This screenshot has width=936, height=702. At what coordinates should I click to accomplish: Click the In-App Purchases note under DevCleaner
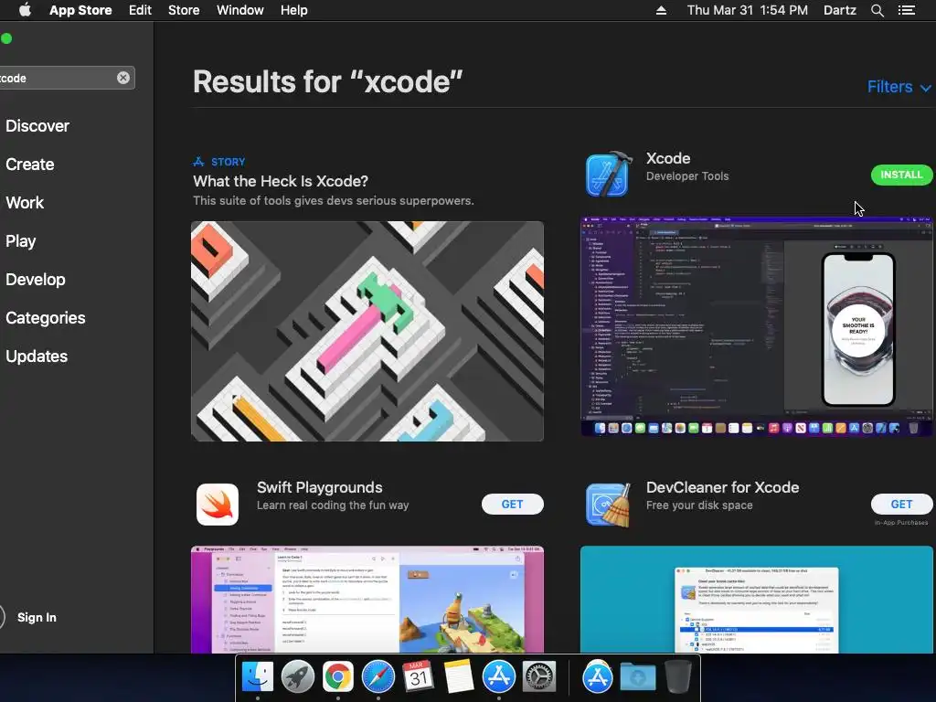pyautogui.click(x=900, y=522)
